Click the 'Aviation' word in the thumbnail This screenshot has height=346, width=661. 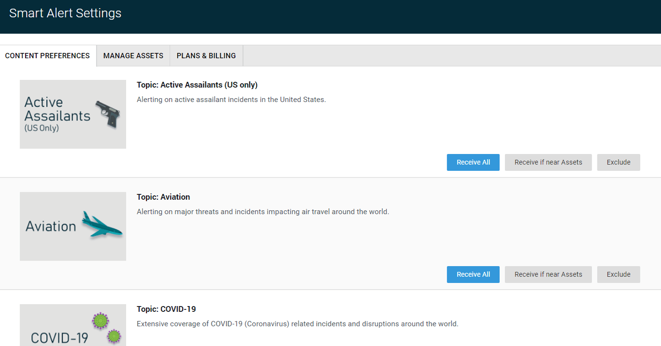51,226
